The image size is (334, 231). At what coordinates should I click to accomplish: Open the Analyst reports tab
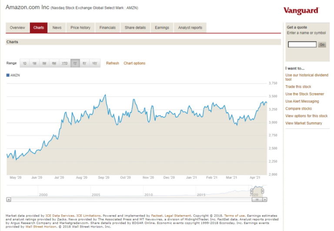click(x=190, y=28)
